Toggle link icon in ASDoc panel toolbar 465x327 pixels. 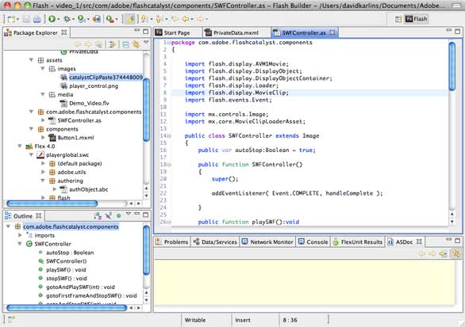pos(456,253)
